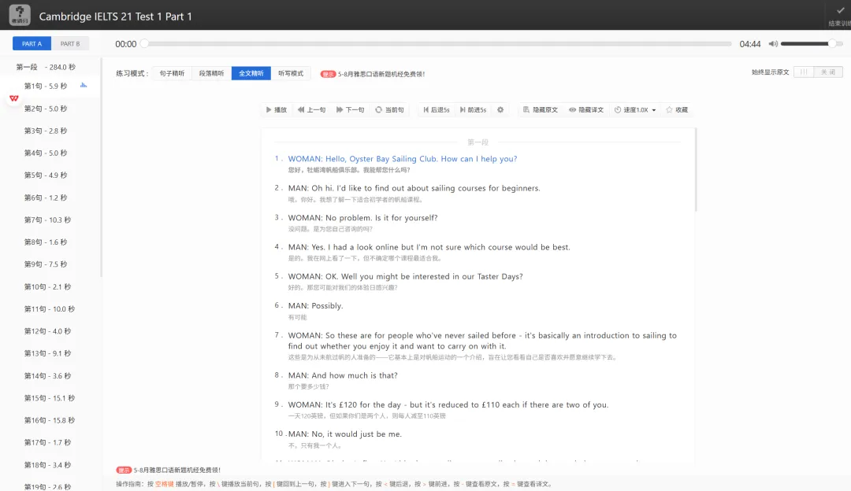Skip to next sentence with 下一句
This screenshot has height=491, width=851.
tap(350, 110)
